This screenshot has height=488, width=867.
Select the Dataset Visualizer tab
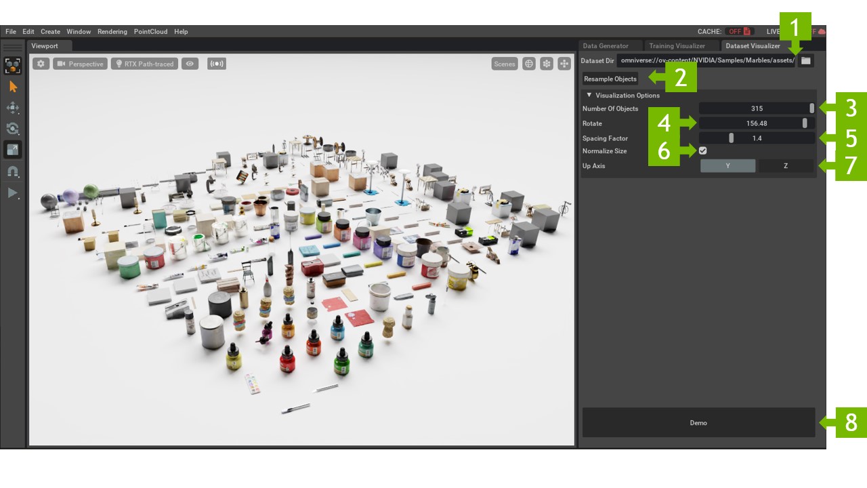[x=753, y=46]
